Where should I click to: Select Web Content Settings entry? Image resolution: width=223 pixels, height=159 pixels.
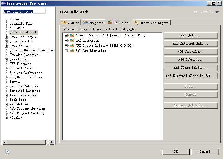(x=28, y=109)
